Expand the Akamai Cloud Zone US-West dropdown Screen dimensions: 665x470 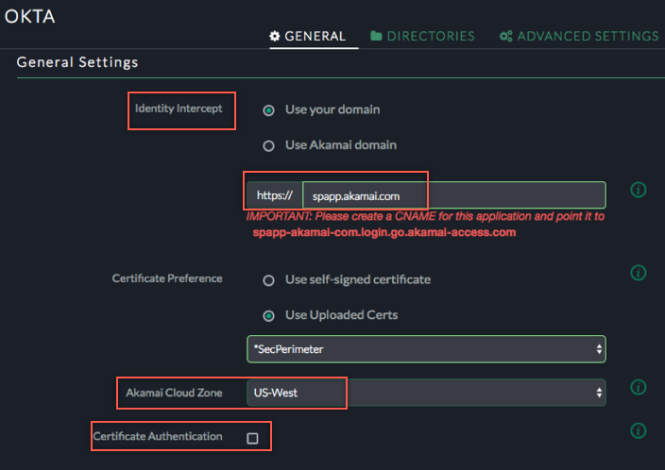tap(425, 392)
